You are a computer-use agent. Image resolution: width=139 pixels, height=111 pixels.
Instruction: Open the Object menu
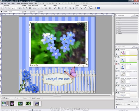click(x=13, y=3)
